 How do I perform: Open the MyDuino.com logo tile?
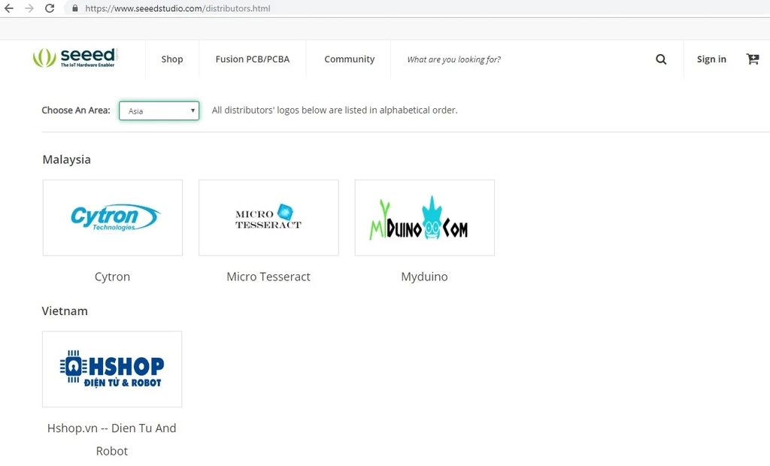tap(425, 217)
